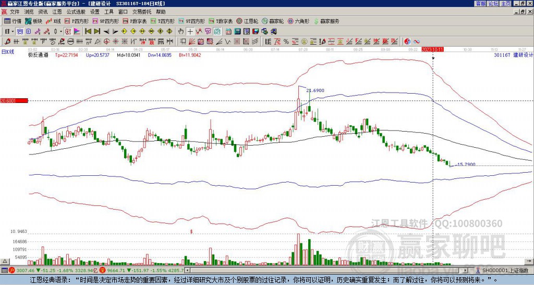
Task: Open the 9P四方形 tool
Action: pos(106,21)
